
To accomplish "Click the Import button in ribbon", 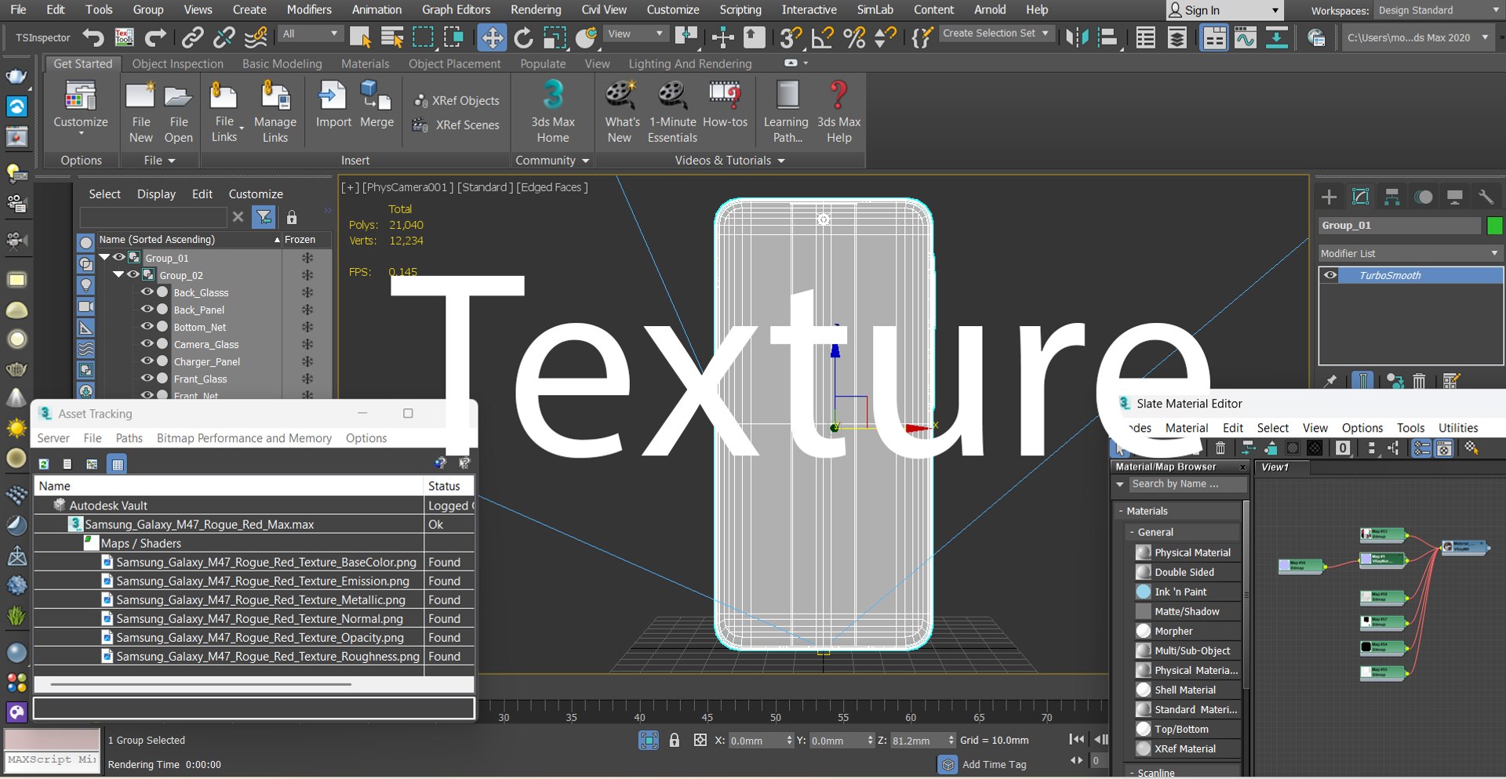I will click(333, 105).
